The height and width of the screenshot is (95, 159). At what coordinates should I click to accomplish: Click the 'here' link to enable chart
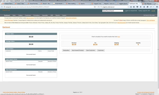[x=119, y=37]
